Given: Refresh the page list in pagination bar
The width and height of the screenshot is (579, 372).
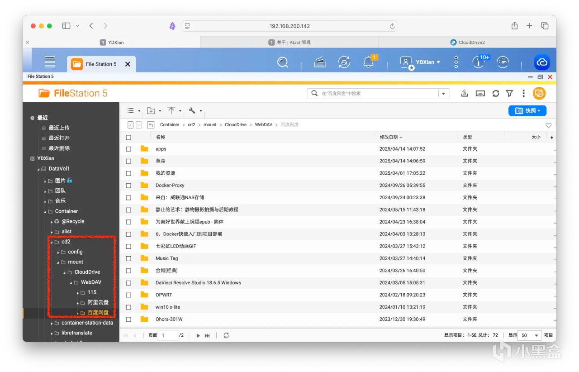Looking at the screenshot, I should click(226, 335).
